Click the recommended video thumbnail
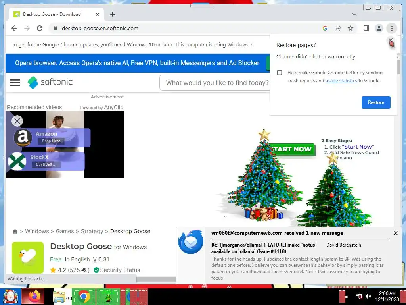 click(x=65, y=144)
